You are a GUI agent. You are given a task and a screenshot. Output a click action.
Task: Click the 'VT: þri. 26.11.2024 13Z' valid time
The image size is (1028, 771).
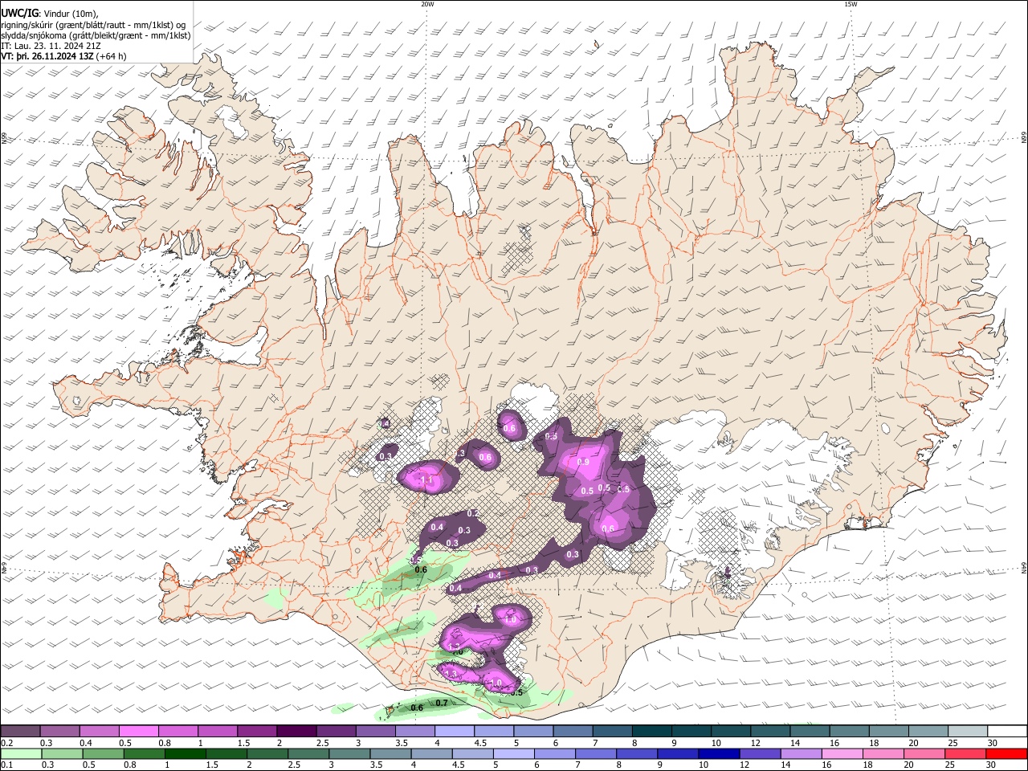tap(47, 56)
